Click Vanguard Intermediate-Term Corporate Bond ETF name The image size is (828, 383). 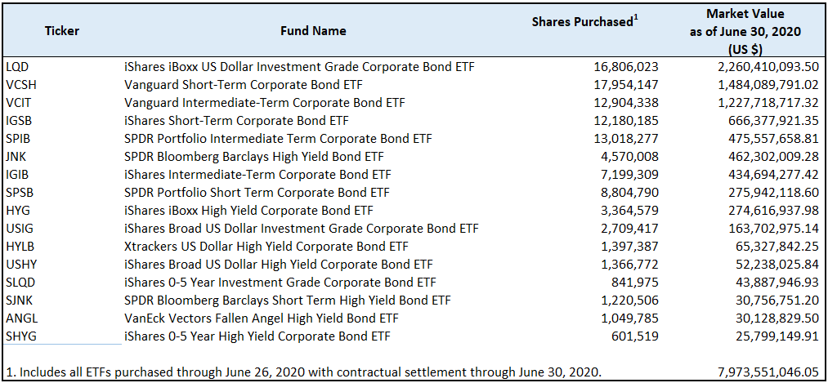pyautogui.click(x=264, y=102)
